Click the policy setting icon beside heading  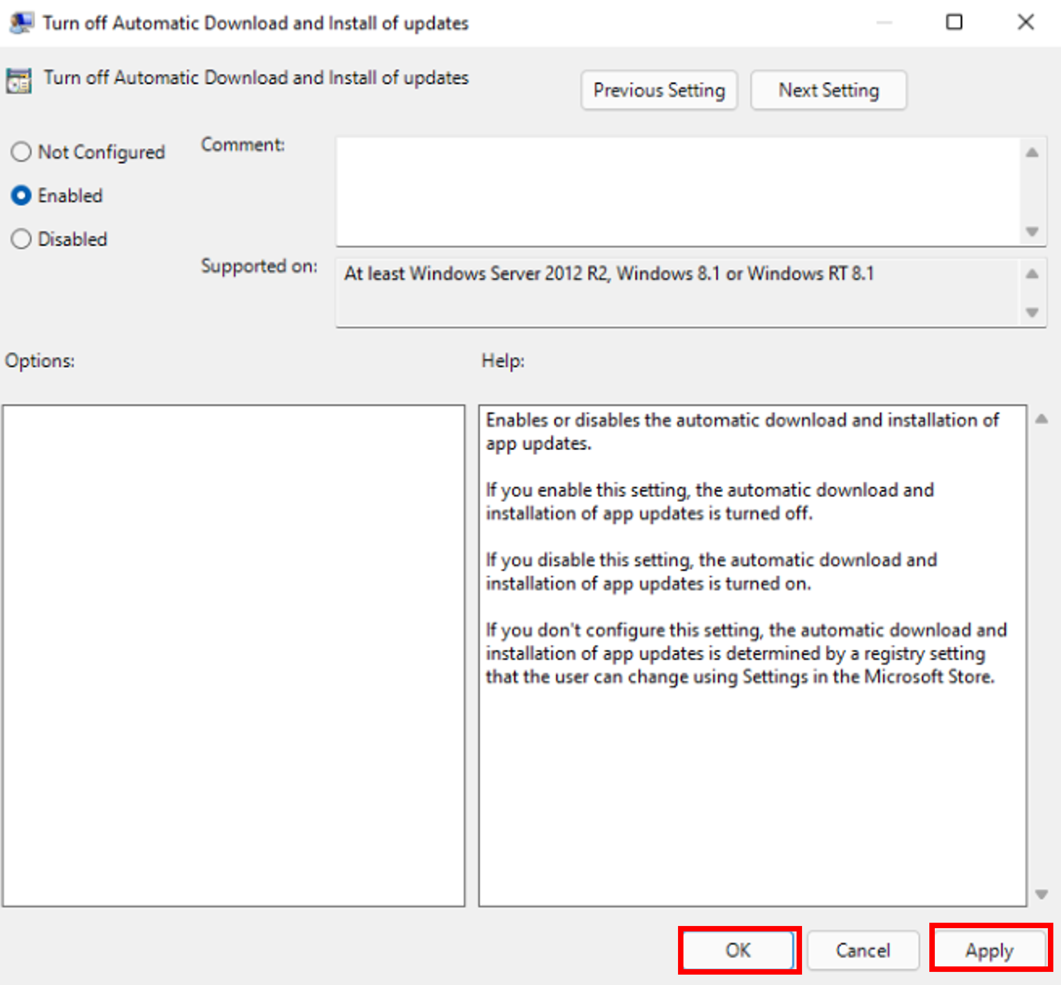19,81
